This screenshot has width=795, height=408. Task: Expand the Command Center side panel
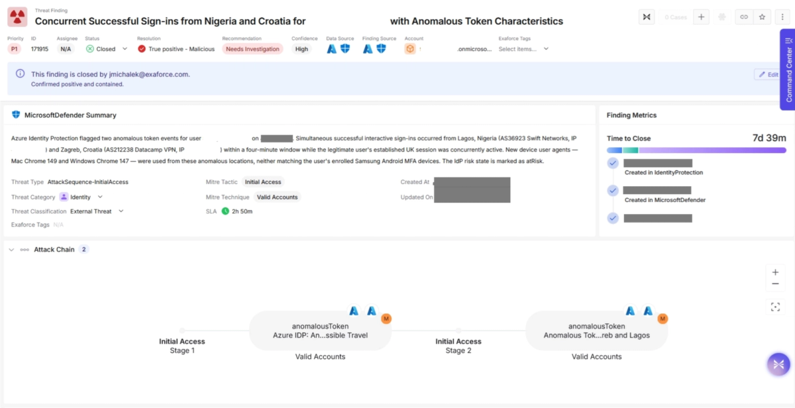tap(788, 69)
